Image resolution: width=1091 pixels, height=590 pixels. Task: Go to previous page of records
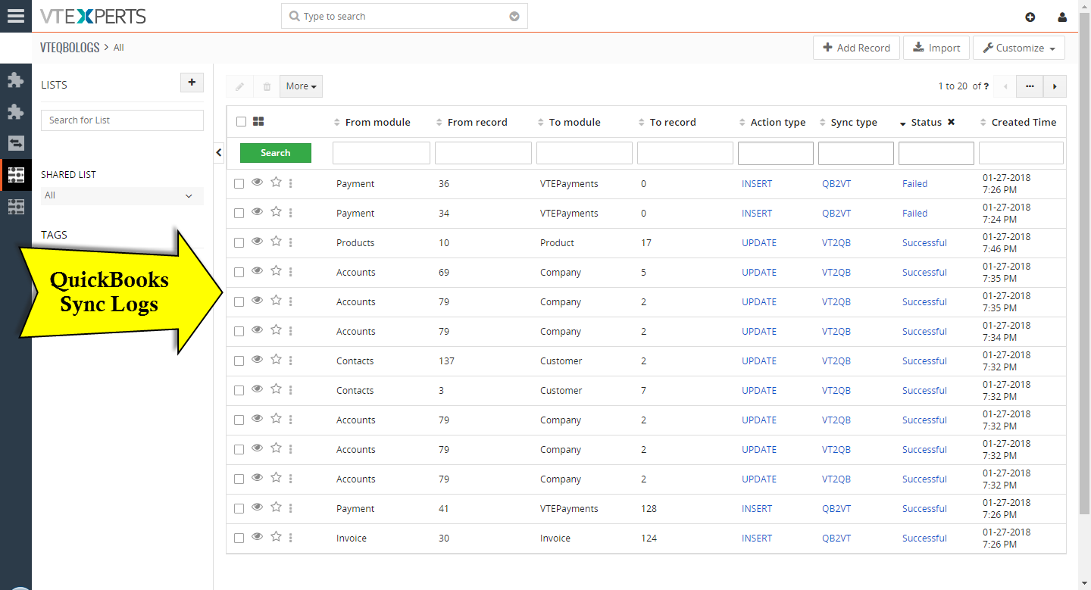pos(1005,86)
